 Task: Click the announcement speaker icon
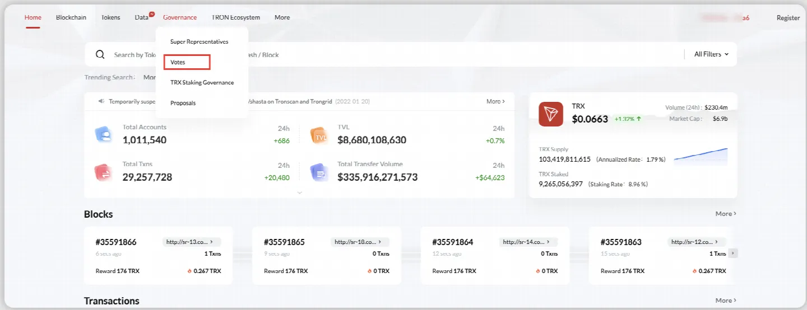(101, 101)
